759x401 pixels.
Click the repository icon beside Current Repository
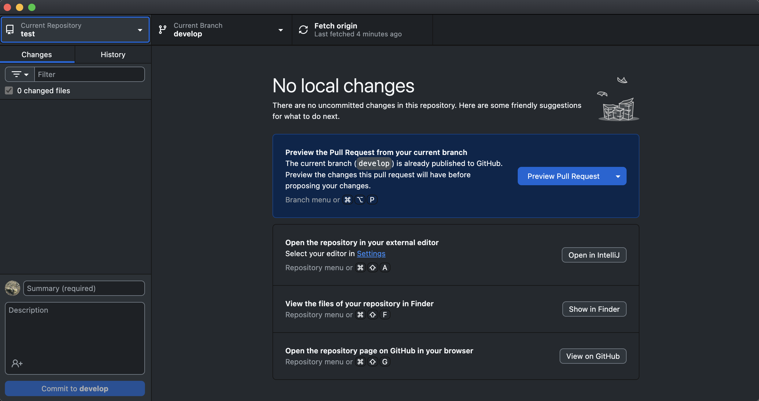10,30
